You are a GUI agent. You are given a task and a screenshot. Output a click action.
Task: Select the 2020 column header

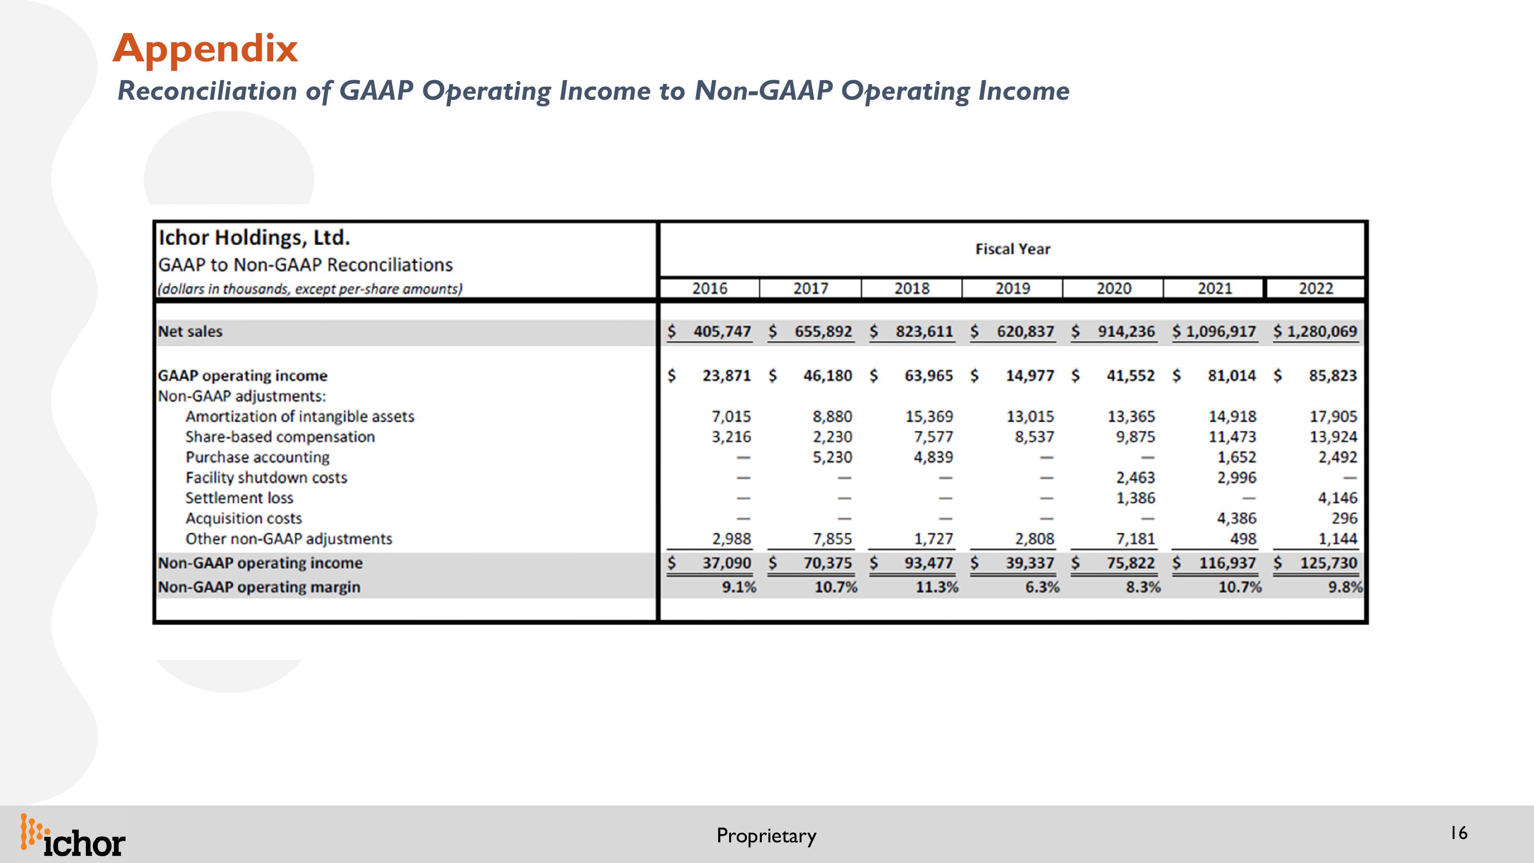pyautogui.click(x=1114, y=288)
